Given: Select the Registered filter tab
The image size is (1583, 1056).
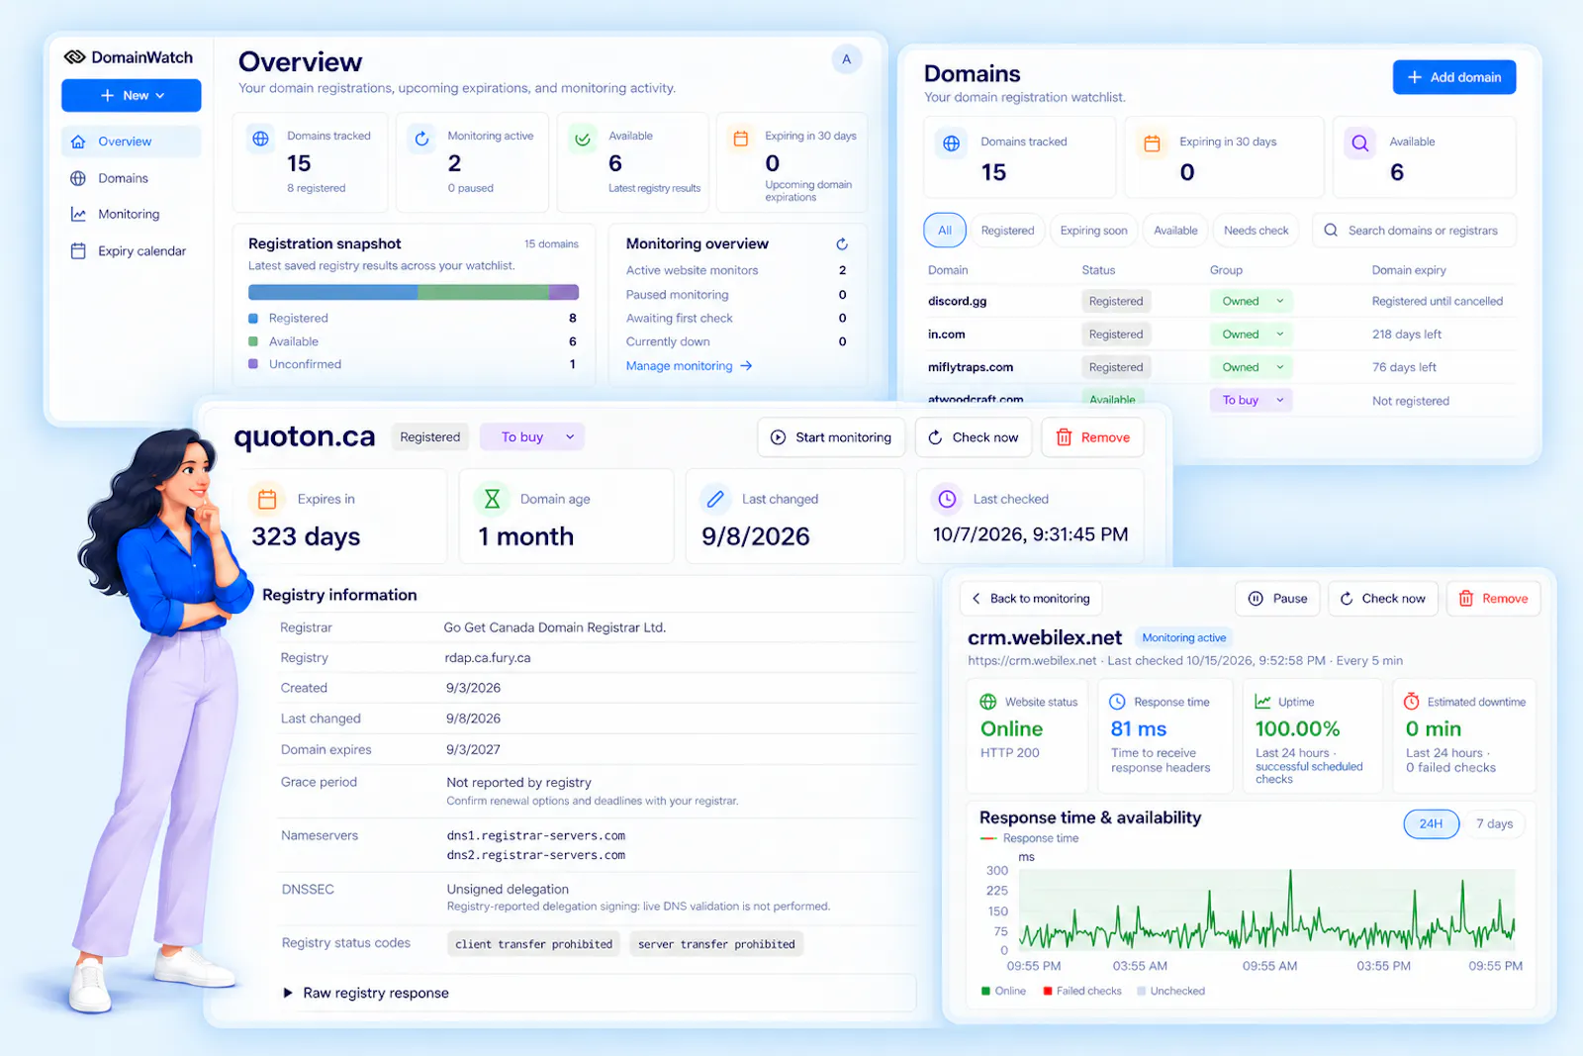Looking at the screenshot, I should (x=1007, y=231).
